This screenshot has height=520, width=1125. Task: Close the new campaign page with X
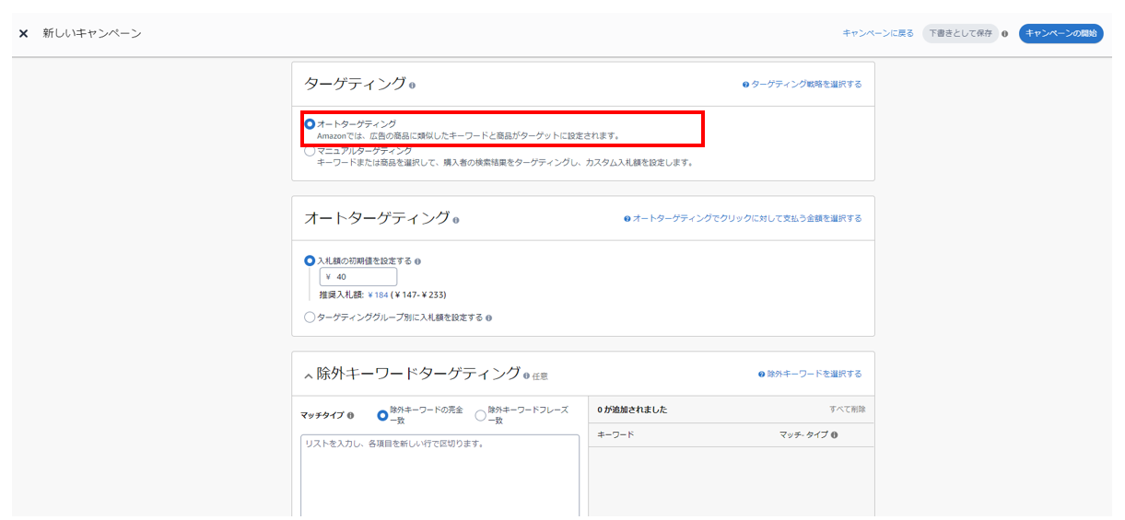[24, 33]
